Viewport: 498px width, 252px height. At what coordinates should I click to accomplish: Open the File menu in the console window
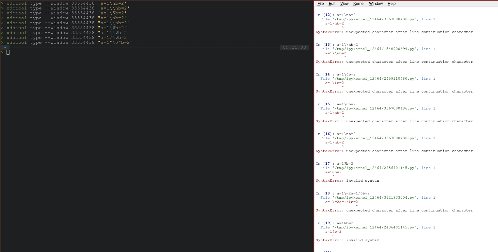(x=320, y=4)
